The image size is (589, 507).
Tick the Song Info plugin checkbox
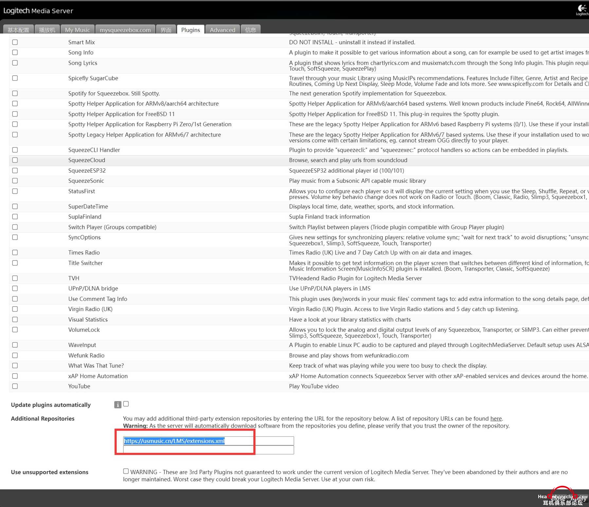tap(15, 52)
